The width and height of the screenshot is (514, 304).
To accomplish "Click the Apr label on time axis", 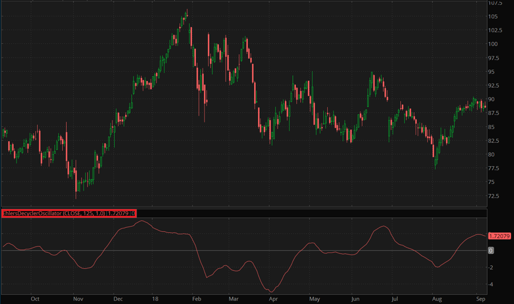I will pos(273,298).
